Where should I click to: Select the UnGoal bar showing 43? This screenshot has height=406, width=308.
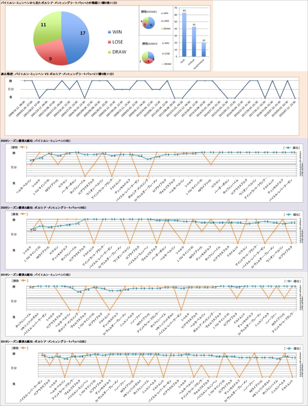[194, 41]
